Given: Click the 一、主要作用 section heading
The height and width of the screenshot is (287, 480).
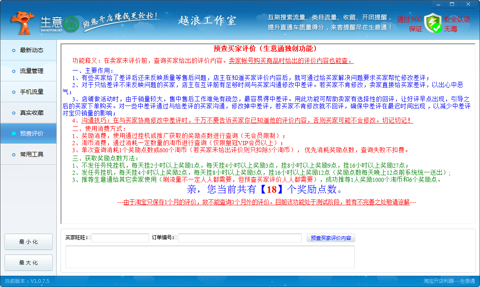Looking at the screenshot, I should click(93, 70).
